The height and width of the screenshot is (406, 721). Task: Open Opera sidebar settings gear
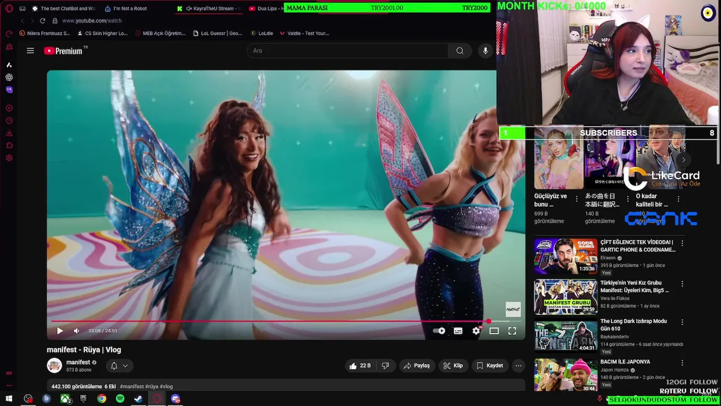click(x=9, y=158)
